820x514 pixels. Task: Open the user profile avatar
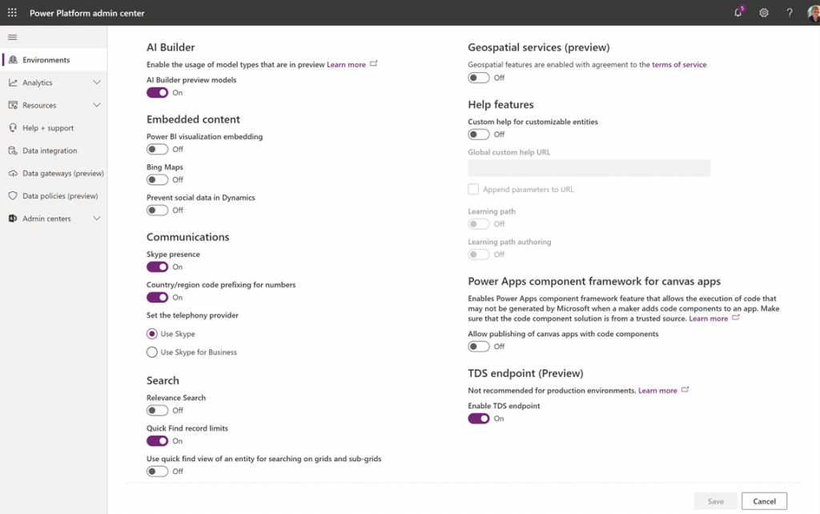point(813,13)
